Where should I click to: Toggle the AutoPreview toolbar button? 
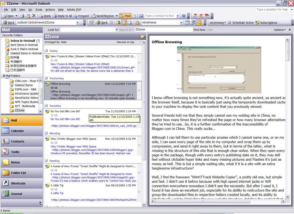[199, 22]
